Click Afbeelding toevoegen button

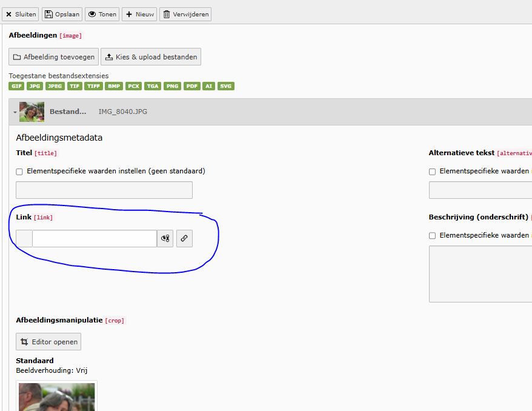pos(53,57)
